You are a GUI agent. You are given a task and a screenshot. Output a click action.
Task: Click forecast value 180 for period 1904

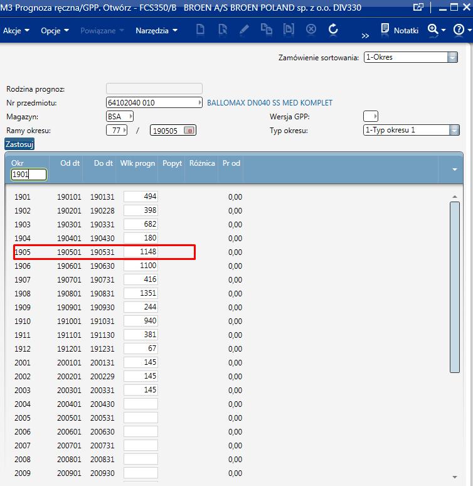141,238
